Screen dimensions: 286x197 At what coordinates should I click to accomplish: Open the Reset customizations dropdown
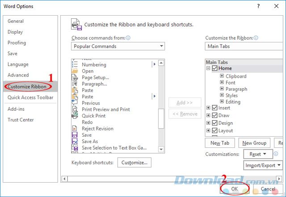(x=258, y=154)
